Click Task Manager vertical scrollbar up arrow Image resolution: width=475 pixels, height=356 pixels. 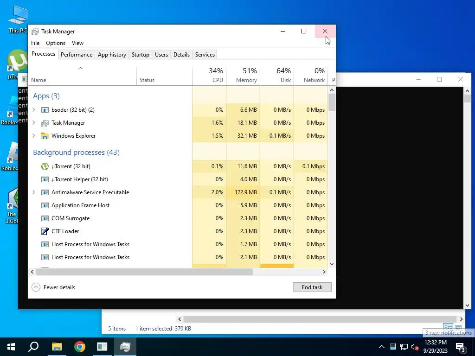click(332, 90)
